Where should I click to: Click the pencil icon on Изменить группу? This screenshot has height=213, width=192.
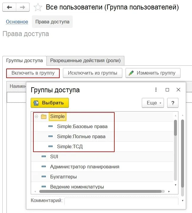click(131, 73)
